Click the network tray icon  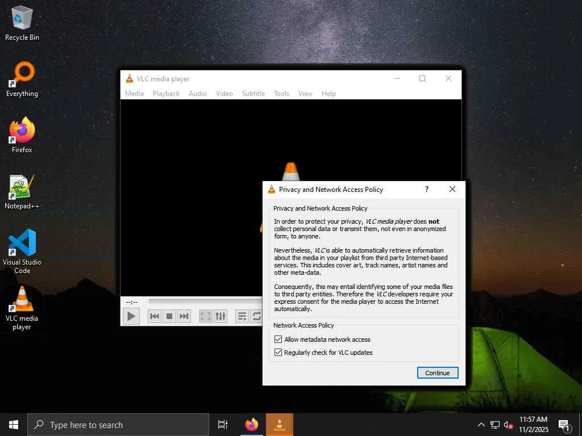point(495,425)
